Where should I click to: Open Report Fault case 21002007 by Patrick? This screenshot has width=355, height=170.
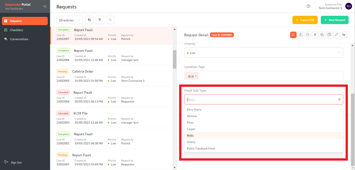tap(111, 36)
